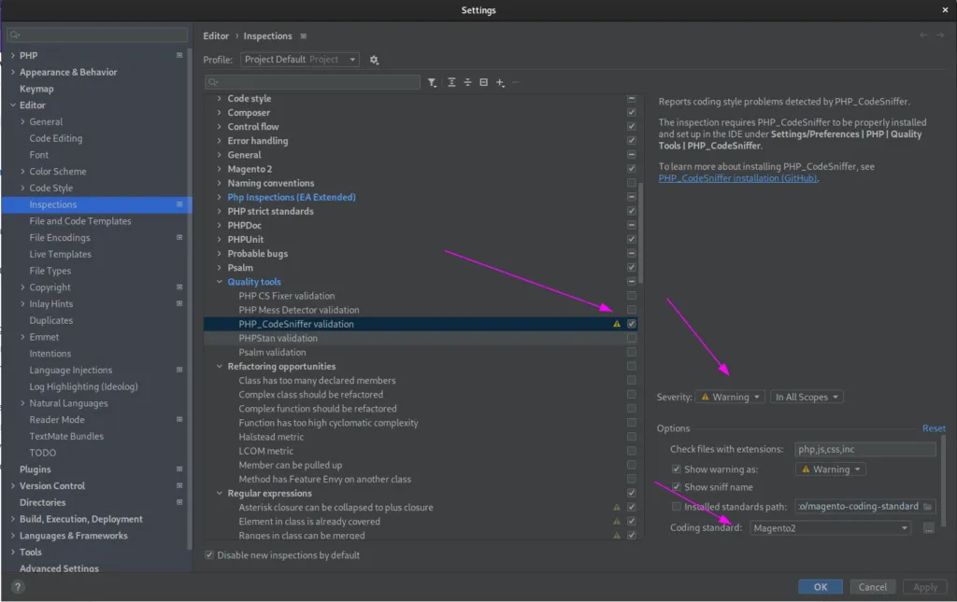
Task: Open the profile settings gear icon
Action: 373,59
